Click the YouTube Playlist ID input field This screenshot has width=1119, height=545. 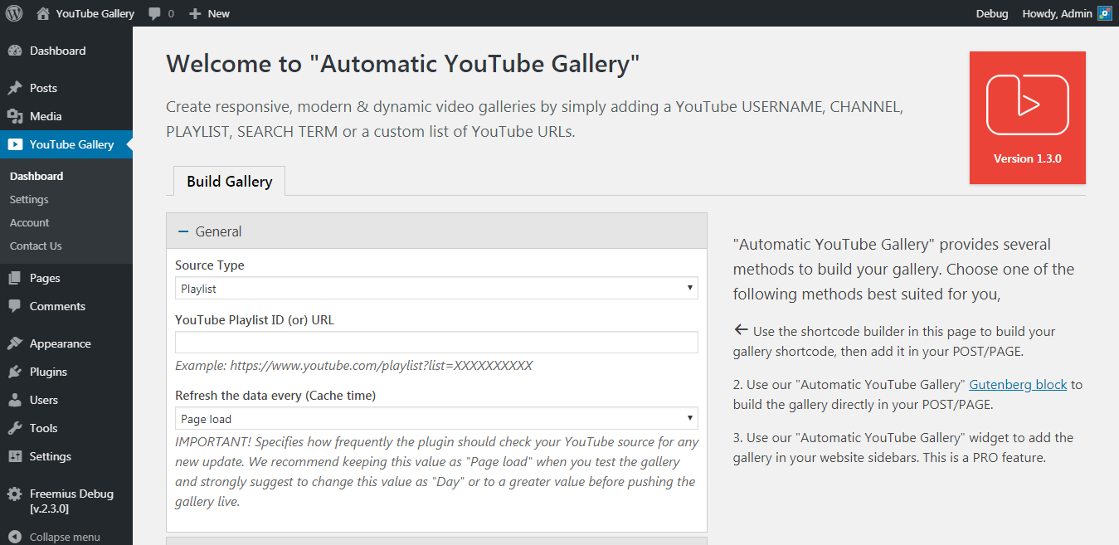point(436,343)
